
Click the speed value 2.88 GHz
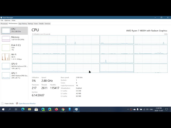tap(47, 81)
